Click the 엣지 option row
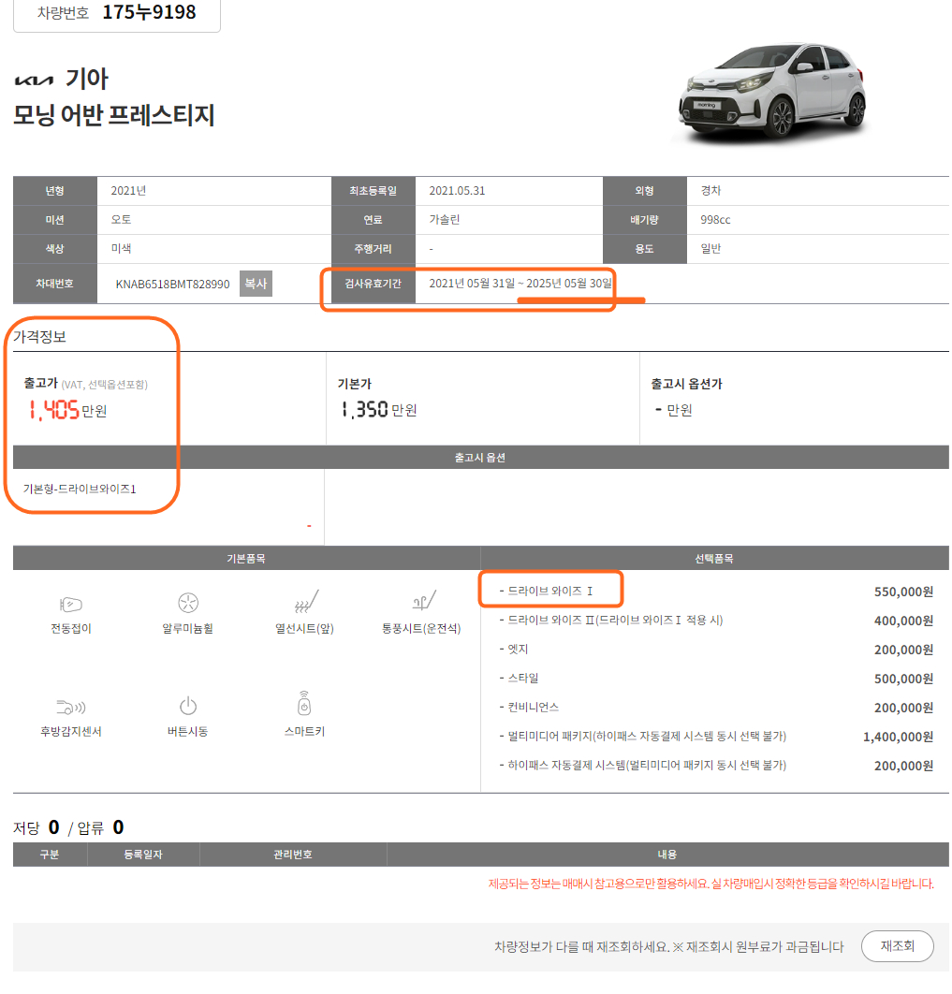 pyautogui.click(x=716, y=650)
